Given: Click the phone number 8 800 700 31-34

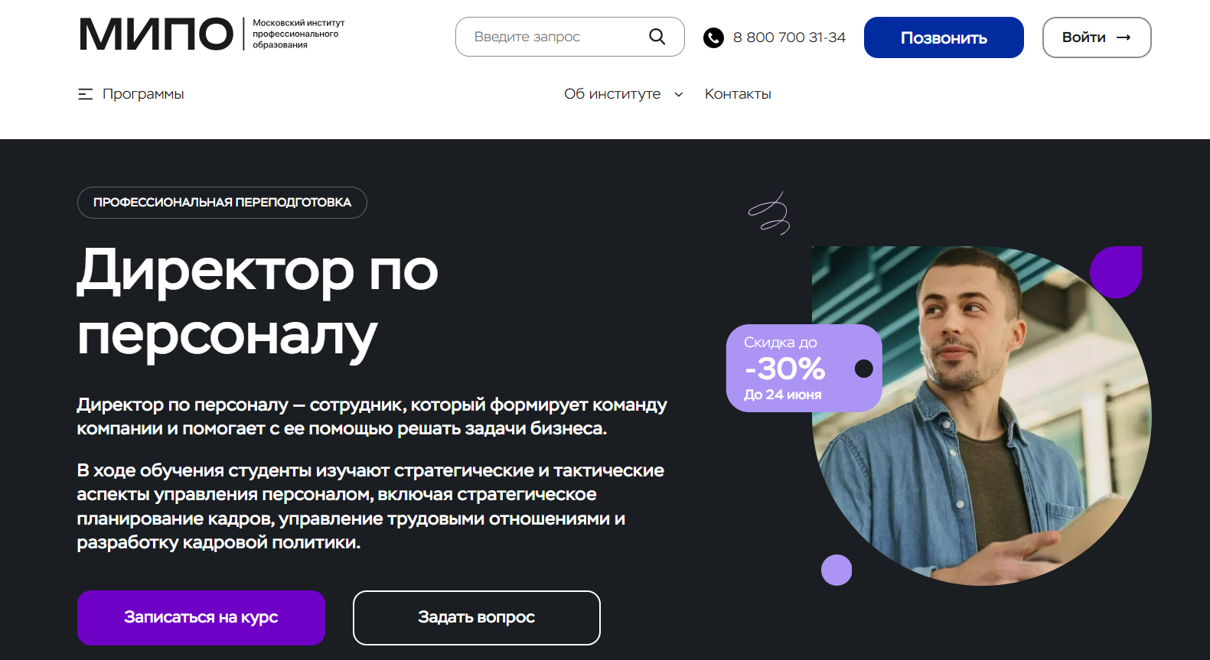Looking at the screenshot, I should (789, 37).
